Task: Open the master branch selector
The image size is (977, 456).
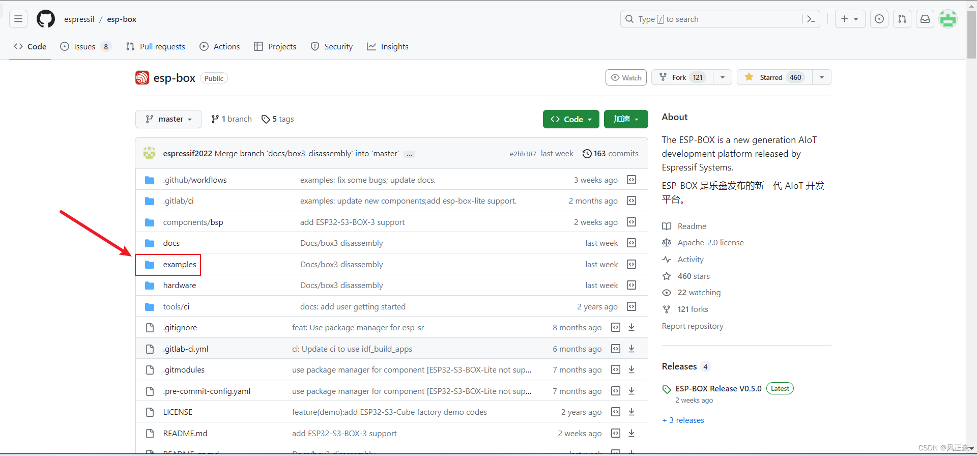Action: [168, 119]
